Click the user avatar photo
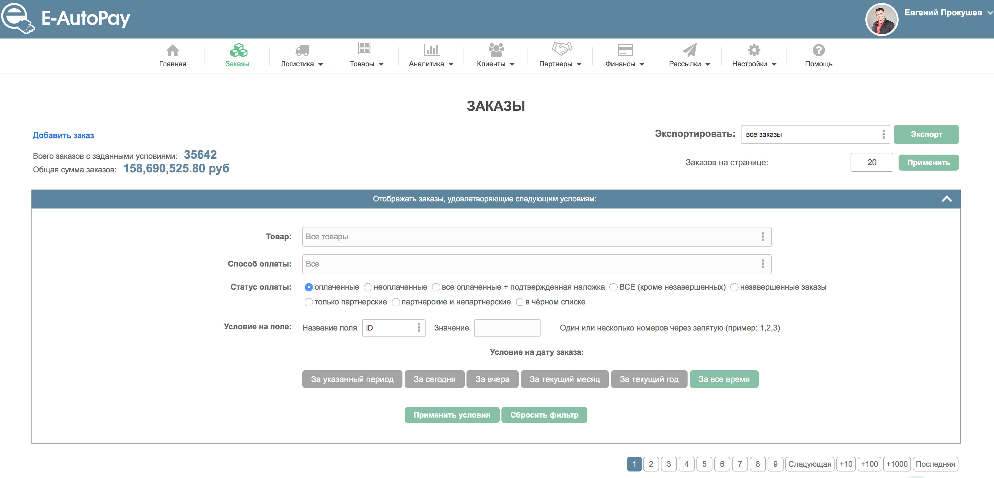The height and width of the screenshot is (478, 994). click(881, 20)
